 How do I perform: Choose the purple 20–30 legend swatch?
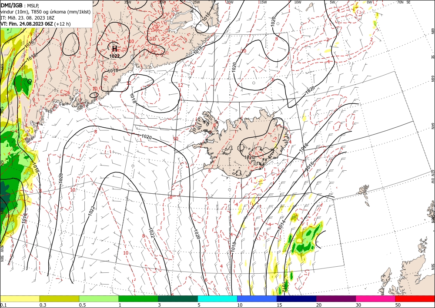pyautogui.click(x=336, y=299)
